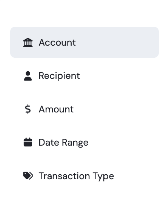Viewport: 166px width, 206px height.
Task: Filter by recipient using the user icon
Action: coord(28,76)
